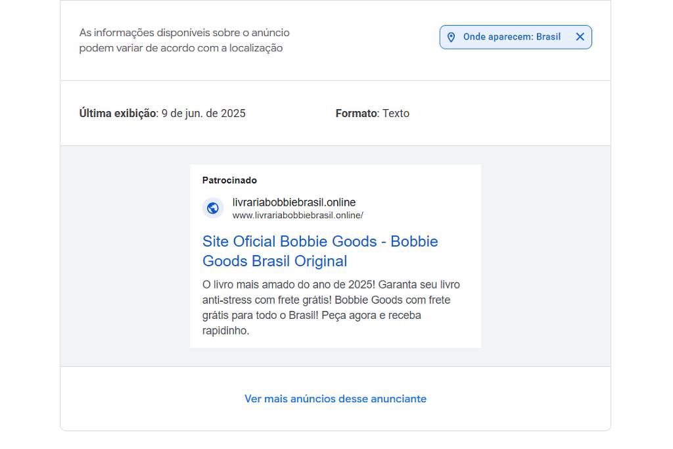Open the "Onde aparecem: Brasil" filter chip
This screenshot has width=673, height=449.
(511, 37)
